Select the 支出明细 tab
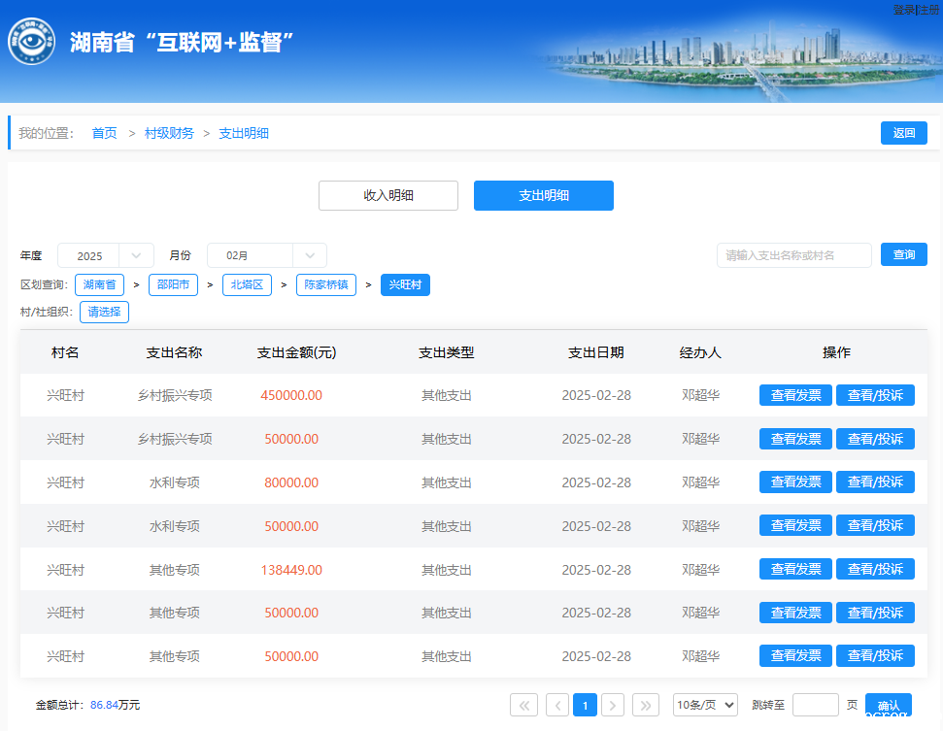 (x=544, y=195)
